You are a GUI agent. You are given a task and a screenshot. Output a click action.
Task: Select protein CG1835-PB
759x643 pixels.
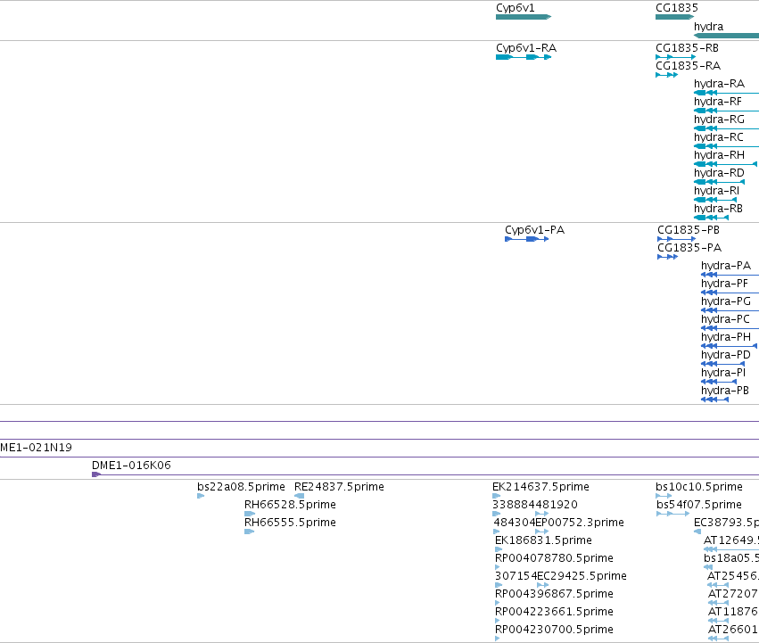point(689,230)
